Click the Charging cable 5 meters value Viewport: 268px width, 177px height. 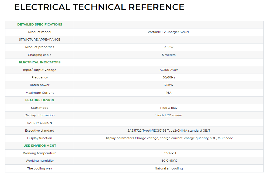click(x=169, y=55)
